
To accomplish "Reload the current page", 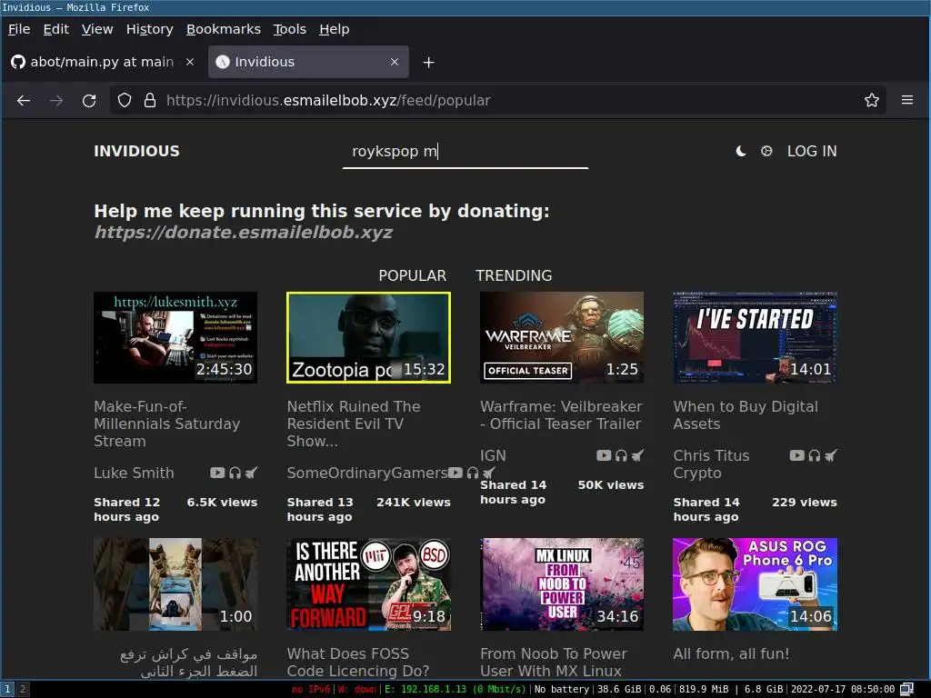I will (x=89, y=100).
